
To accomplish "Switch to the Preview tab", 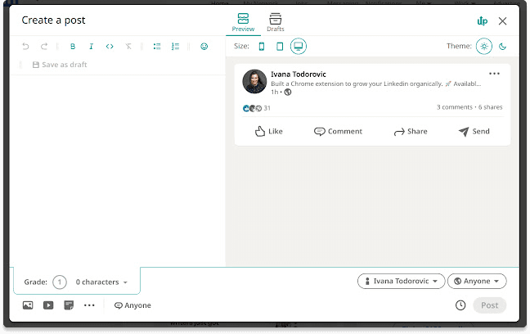I will click(x=243, y=22).
